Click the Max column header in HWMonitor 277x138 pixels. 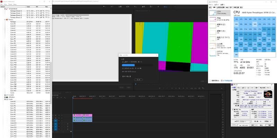coord(48,7)
